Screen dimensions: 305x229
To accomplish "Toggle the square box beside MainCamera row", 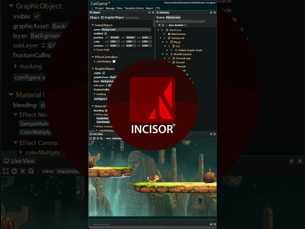I will pos(164,34).
